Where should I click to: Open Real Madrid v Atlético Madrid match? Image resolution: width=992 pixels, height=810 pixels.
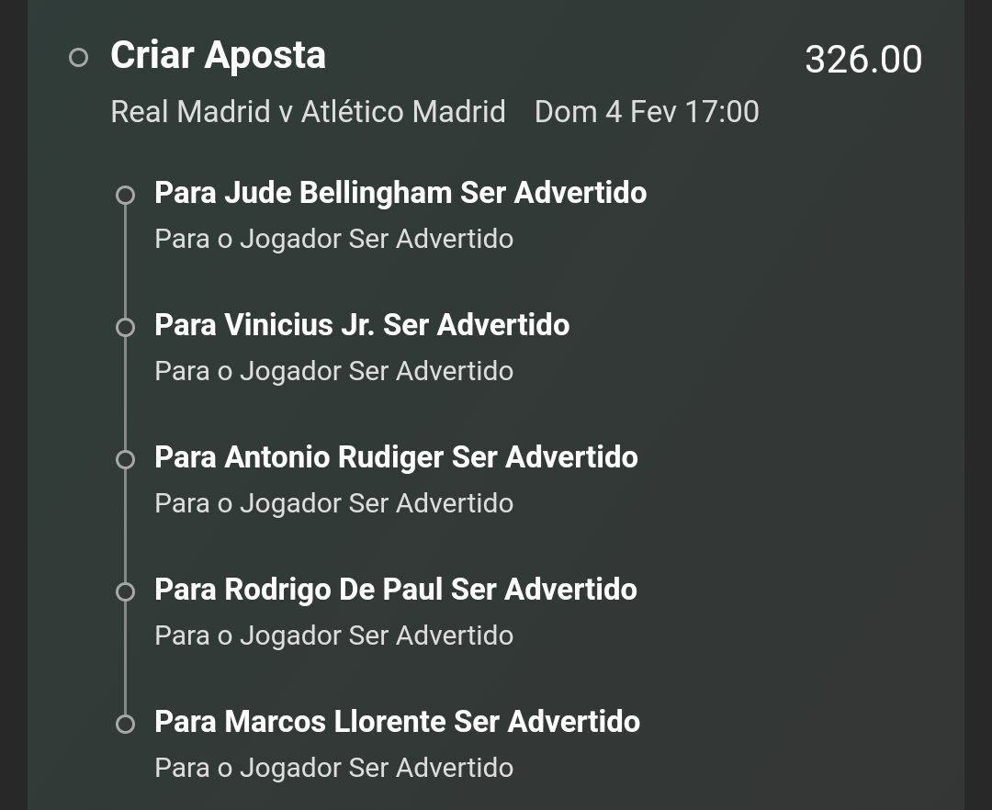pos(308,112)
